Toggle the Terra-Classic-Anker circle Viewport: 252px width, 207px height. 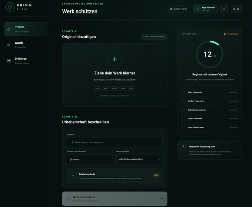pos(183,127)
